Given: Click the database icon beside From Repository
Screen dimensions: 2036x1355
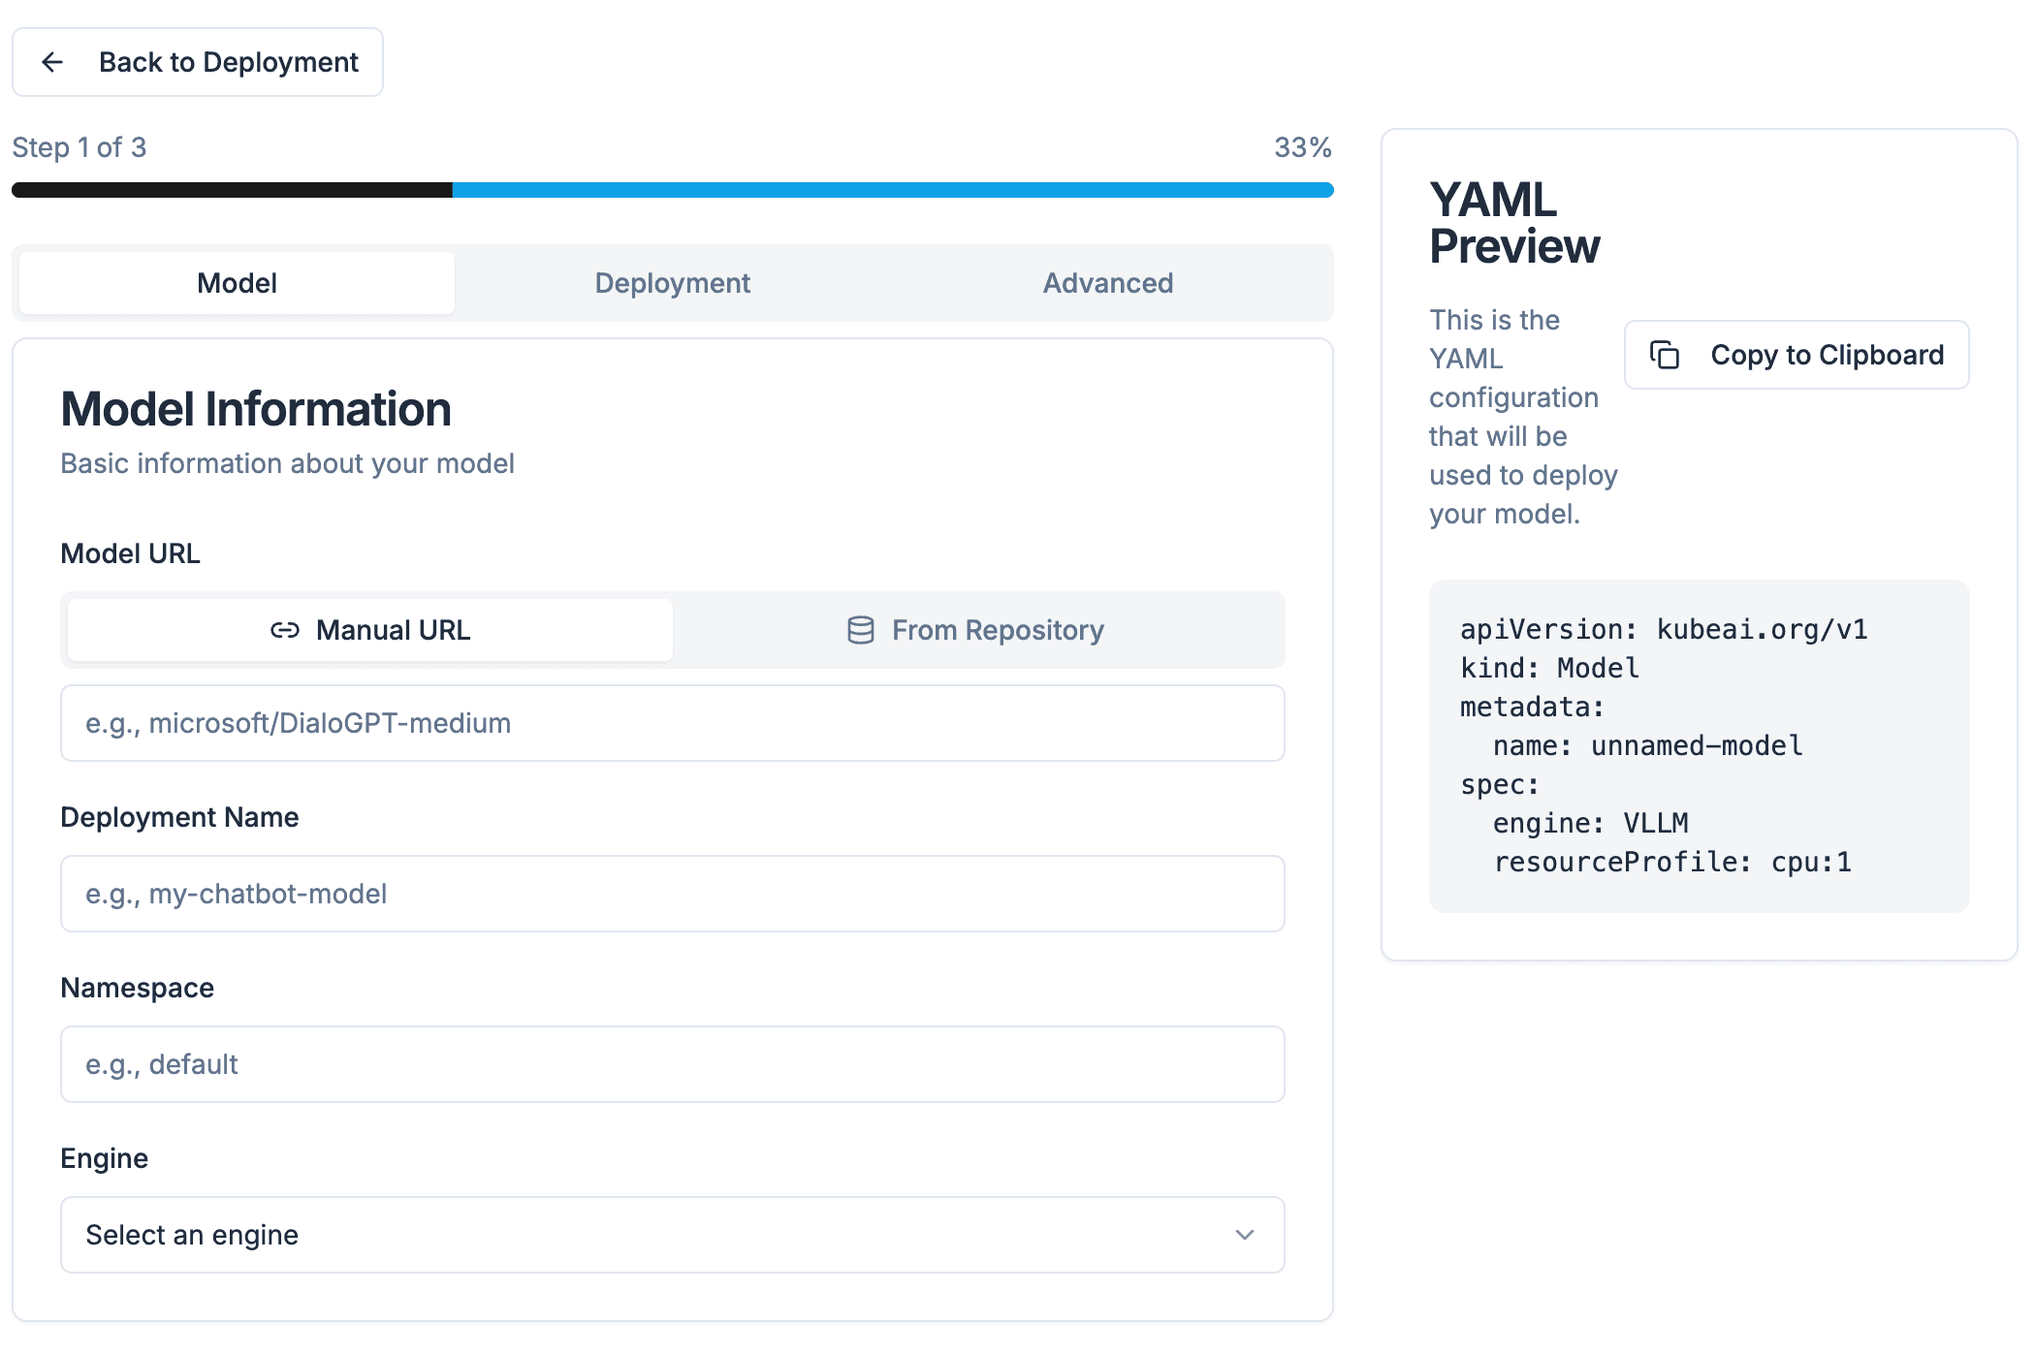Looking at the screenshot, I should [860, 630].
